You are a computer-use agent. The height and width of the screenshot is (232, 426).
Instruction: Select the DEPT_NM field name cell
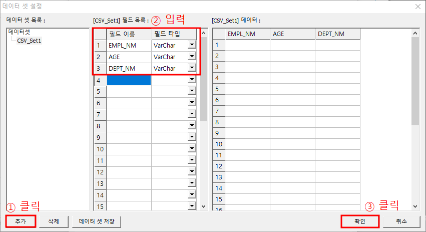point(129,68)
